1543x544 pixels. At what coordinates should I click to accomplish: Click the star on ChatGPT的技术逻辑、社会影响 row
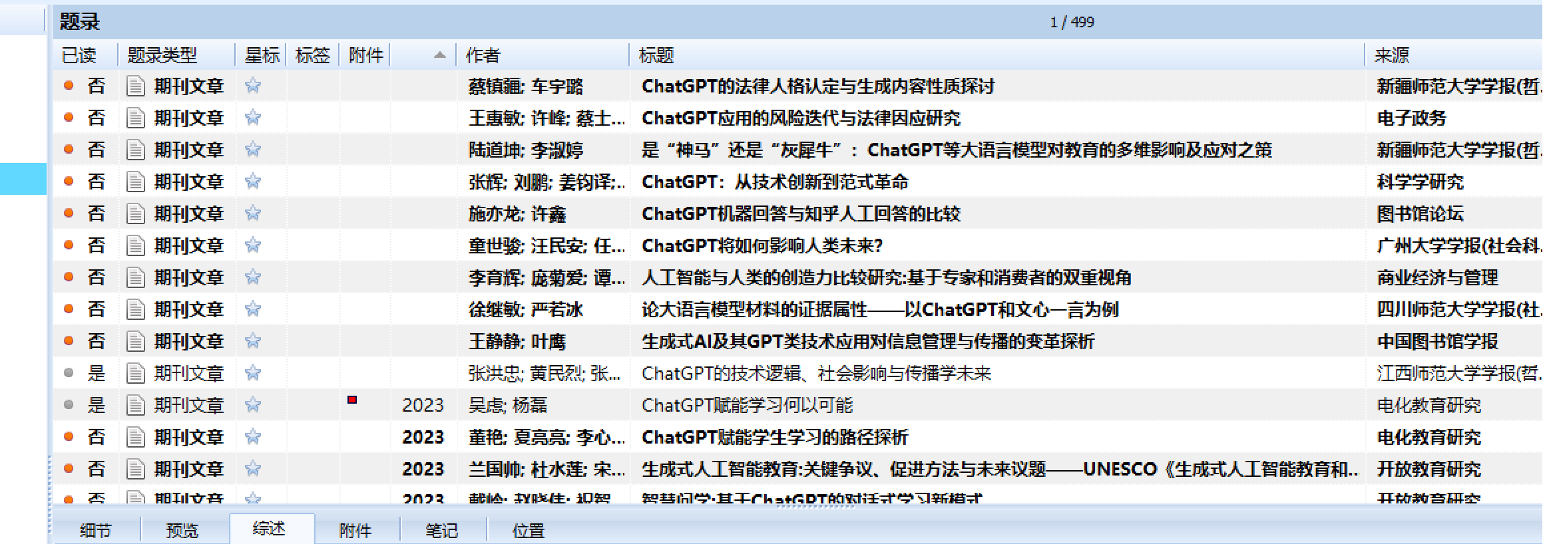coord(253,372)
